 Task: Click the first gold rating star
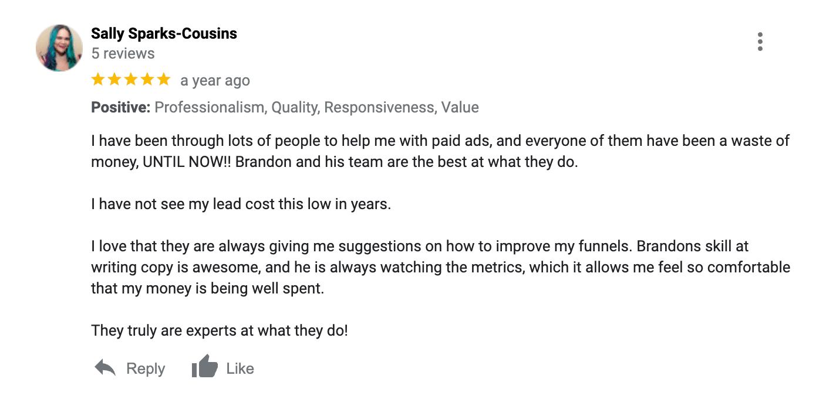pos(98,80)
